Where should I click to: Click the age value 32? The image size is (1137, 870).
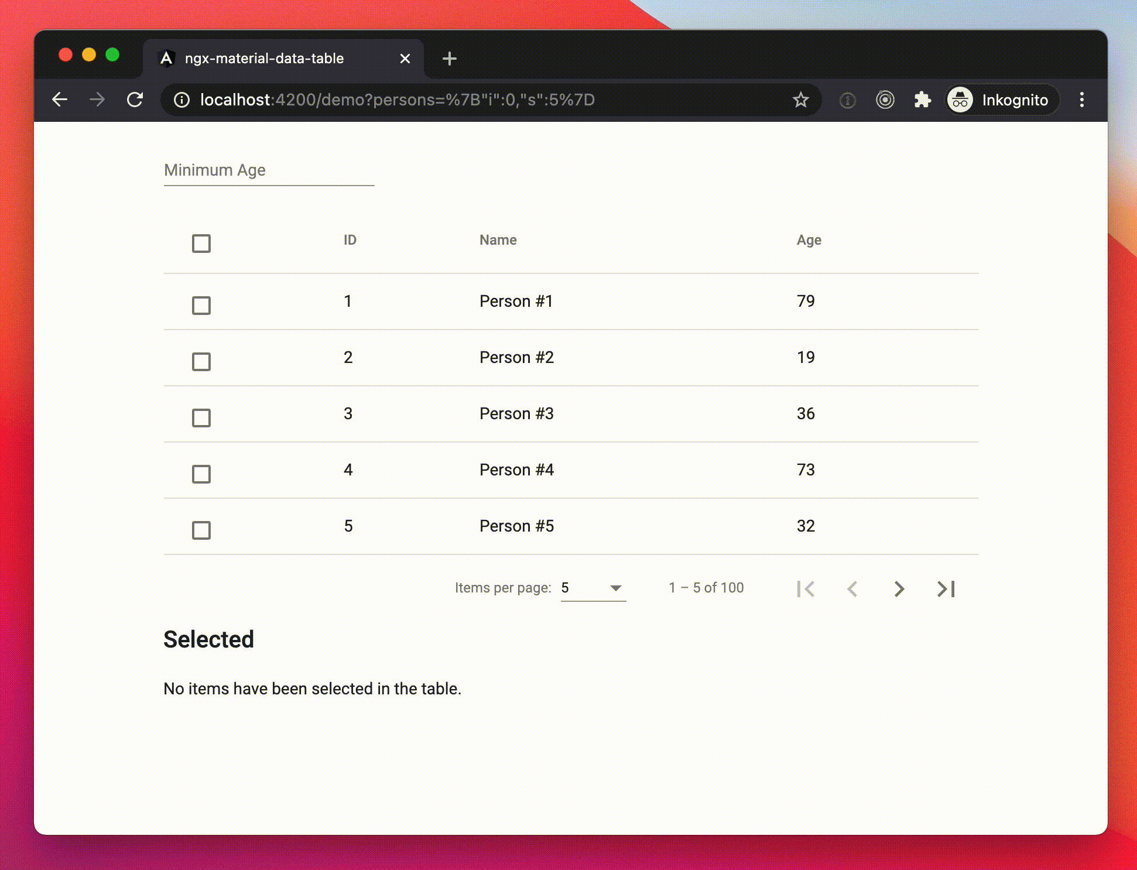coord(806,526)
